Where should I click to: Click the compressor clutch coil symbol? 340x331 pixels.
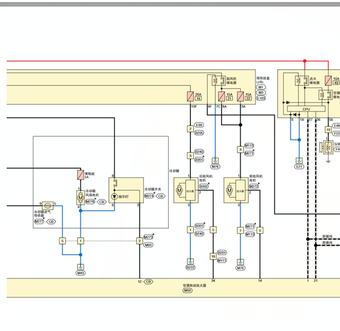(328, 148)
